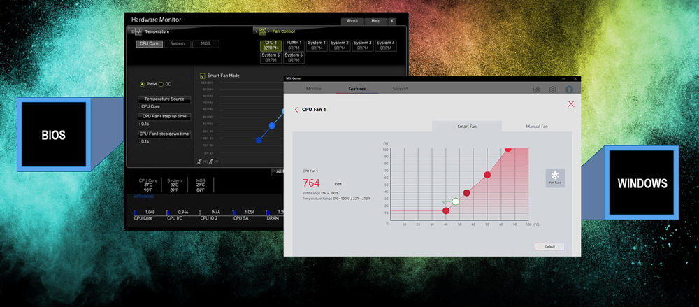699x307 pixels.
Task: Click the System 32°C reading
Action: [174, 185]
